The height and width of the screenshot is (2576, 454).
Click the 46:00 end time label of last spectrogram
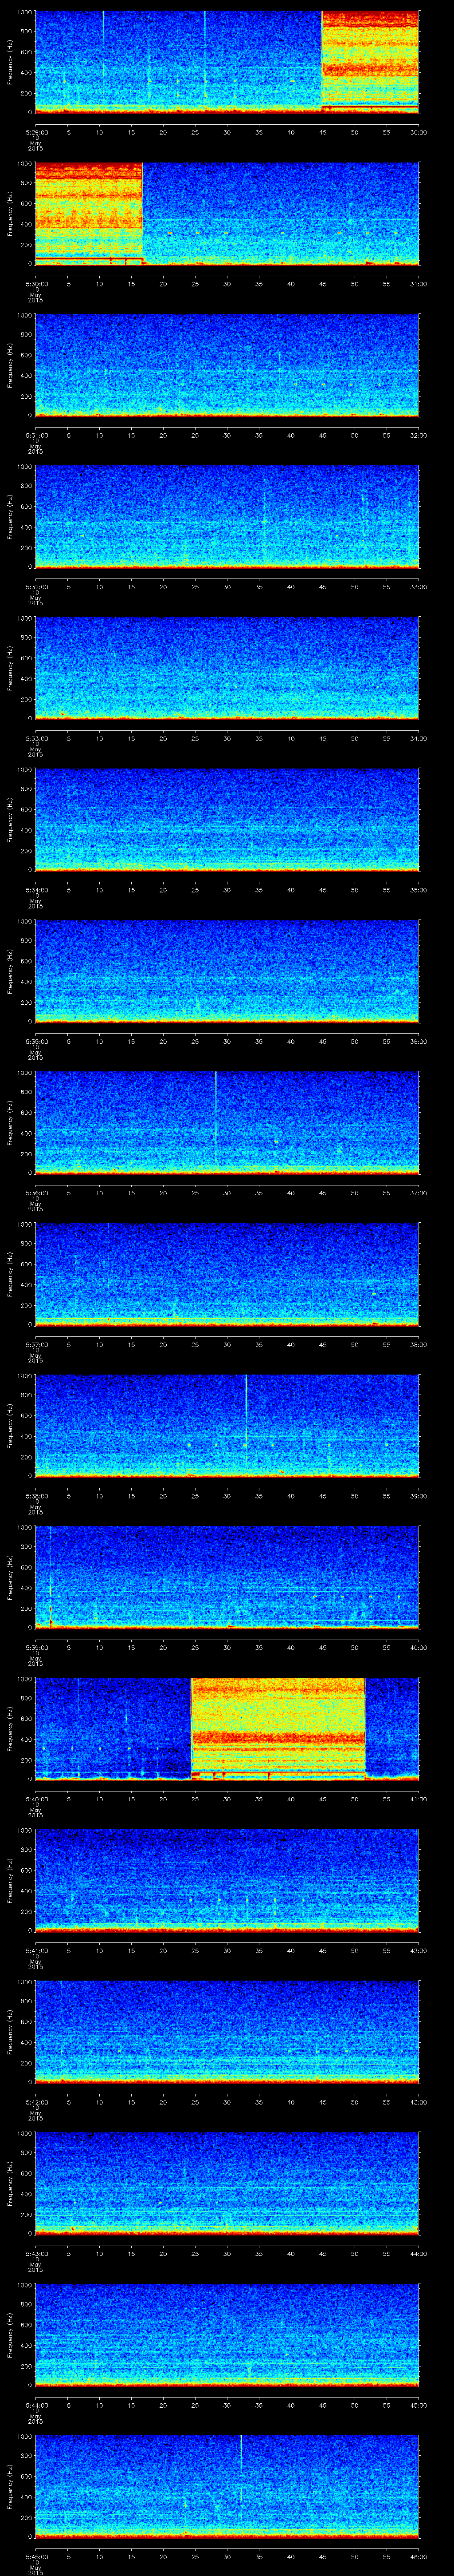[x=418, y=2556]
